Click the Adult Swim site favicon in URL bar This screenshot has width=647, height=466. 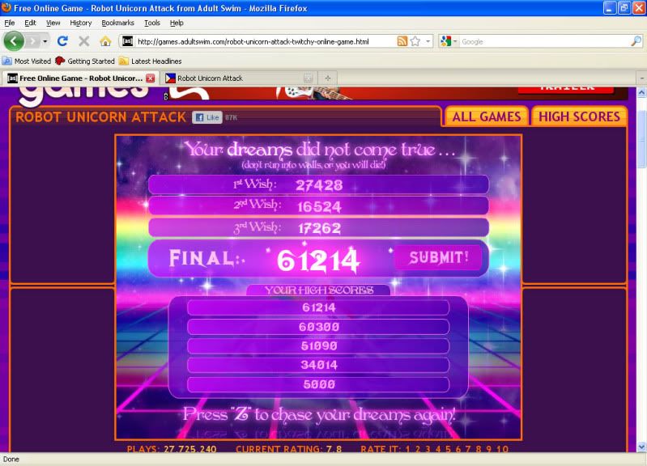point(127,41)
